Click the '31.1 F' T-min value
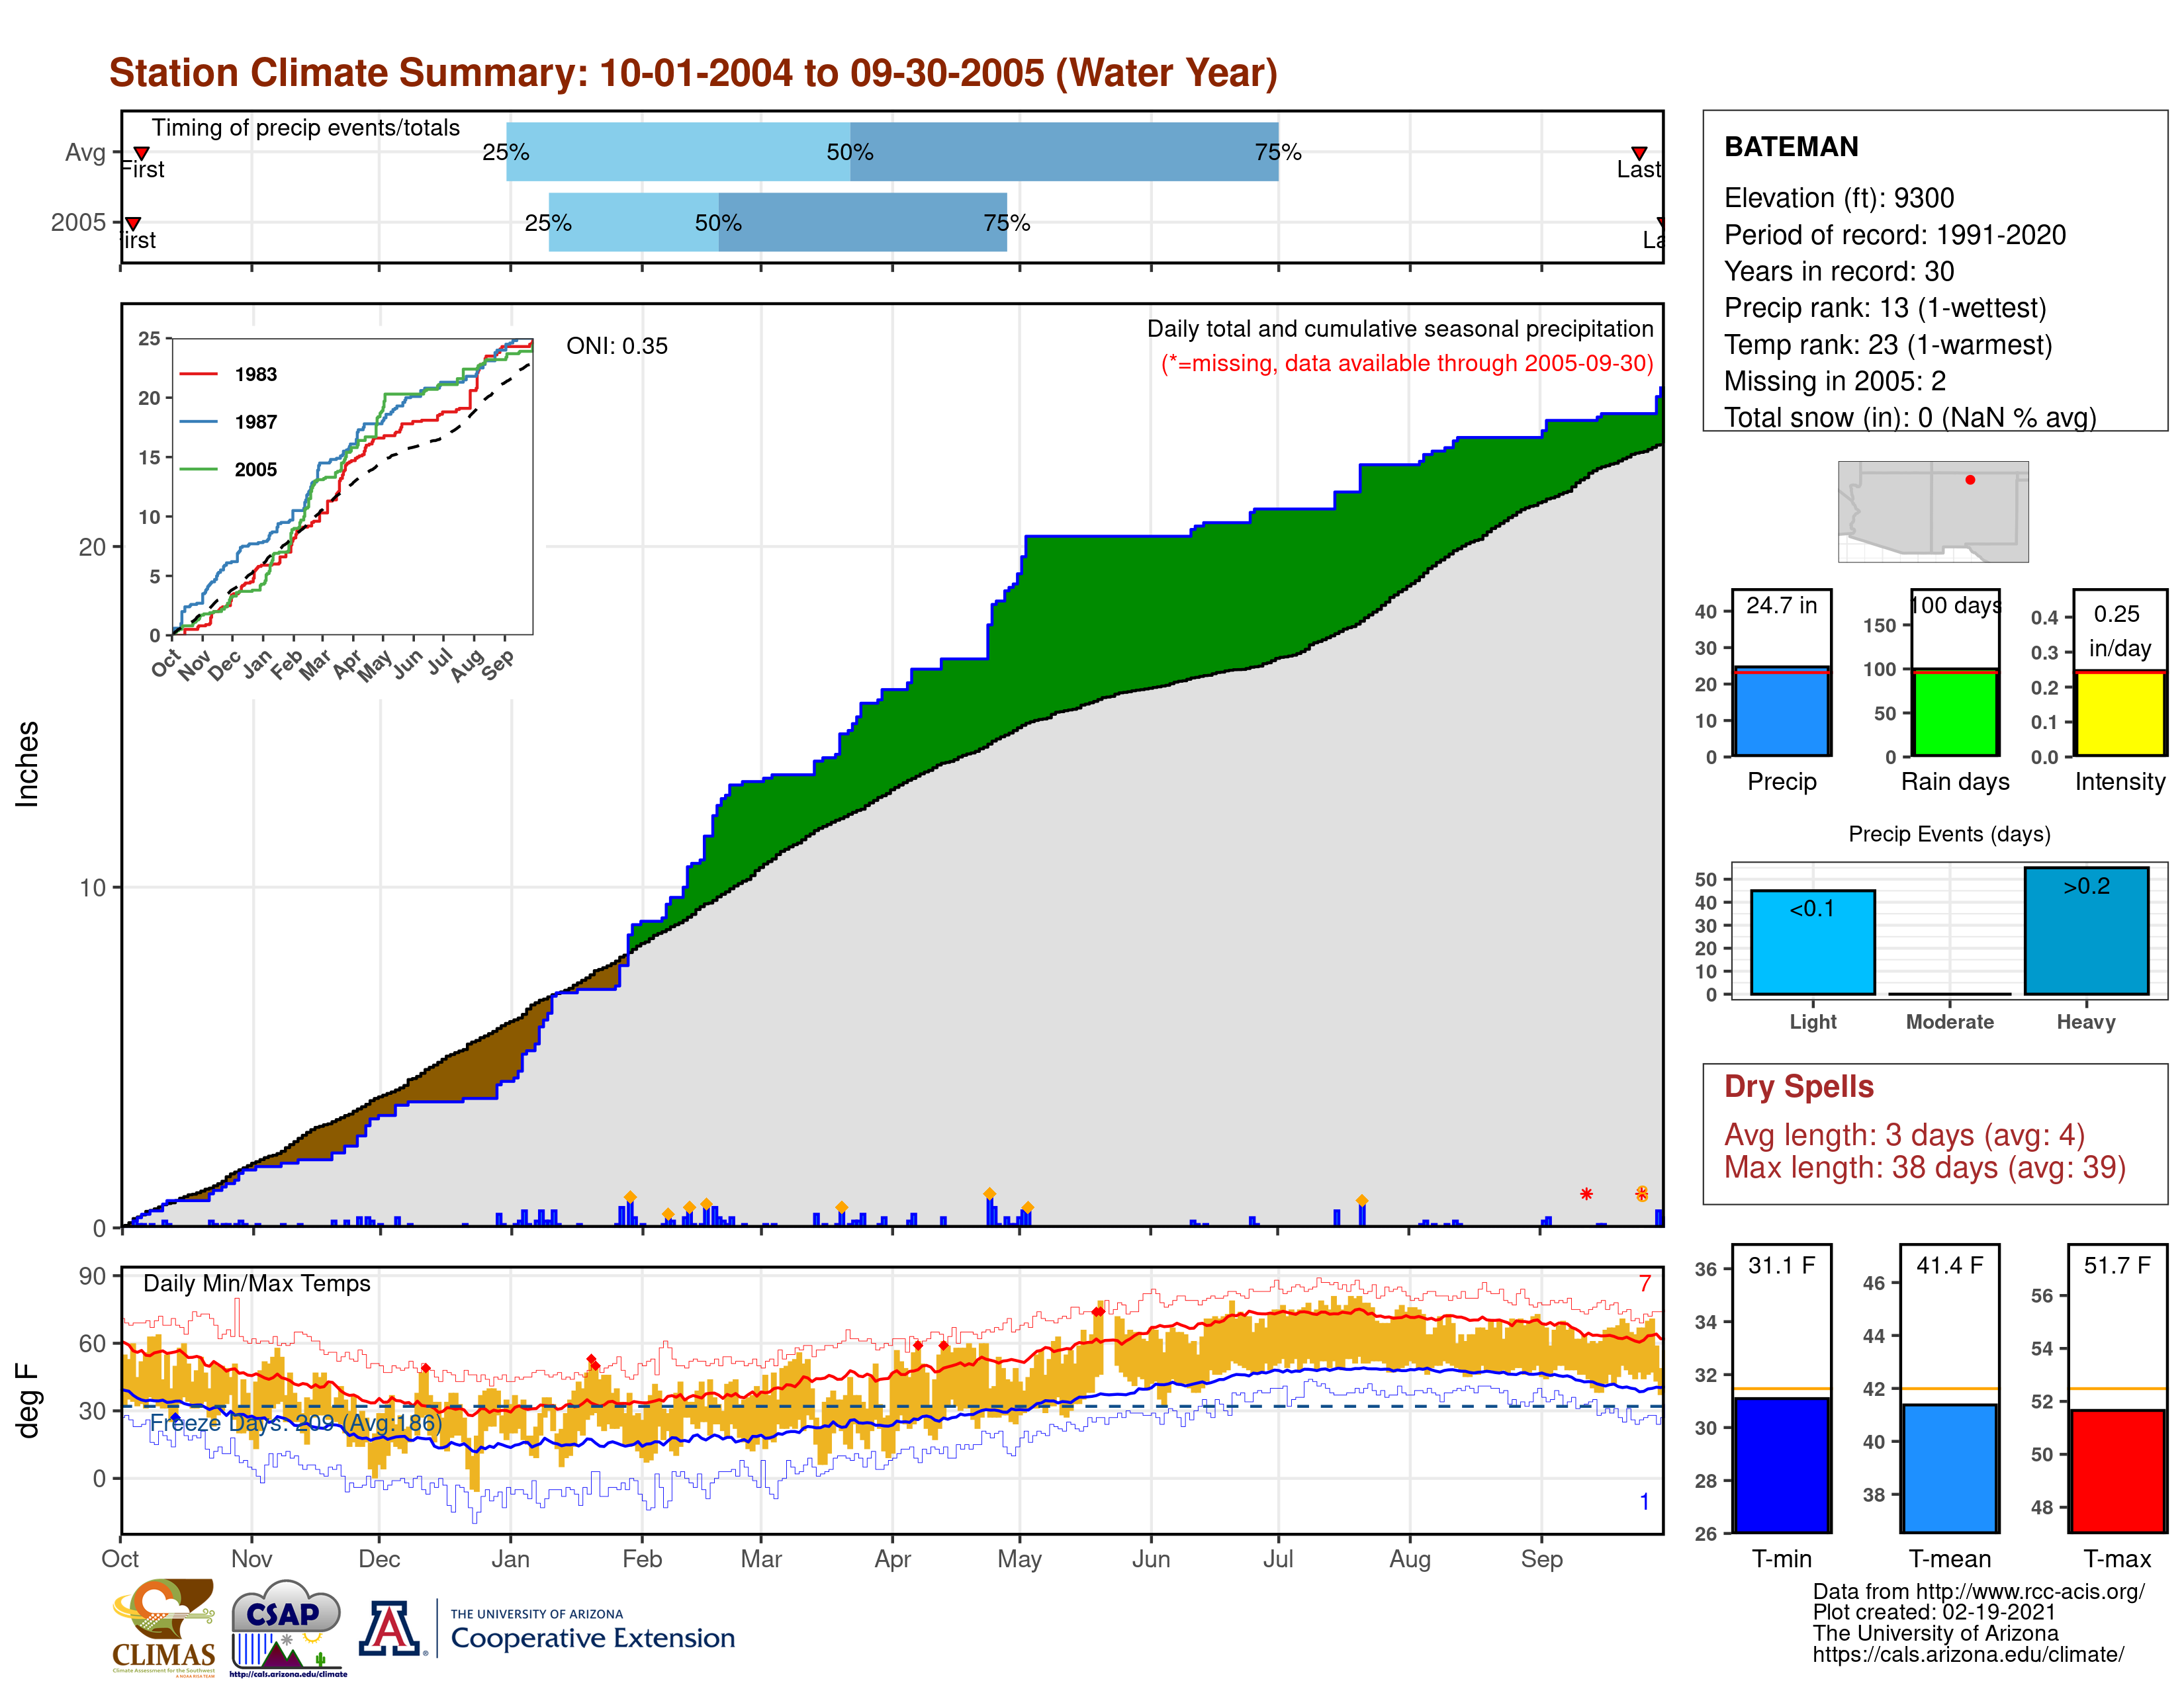 tap(1782, 1265)
